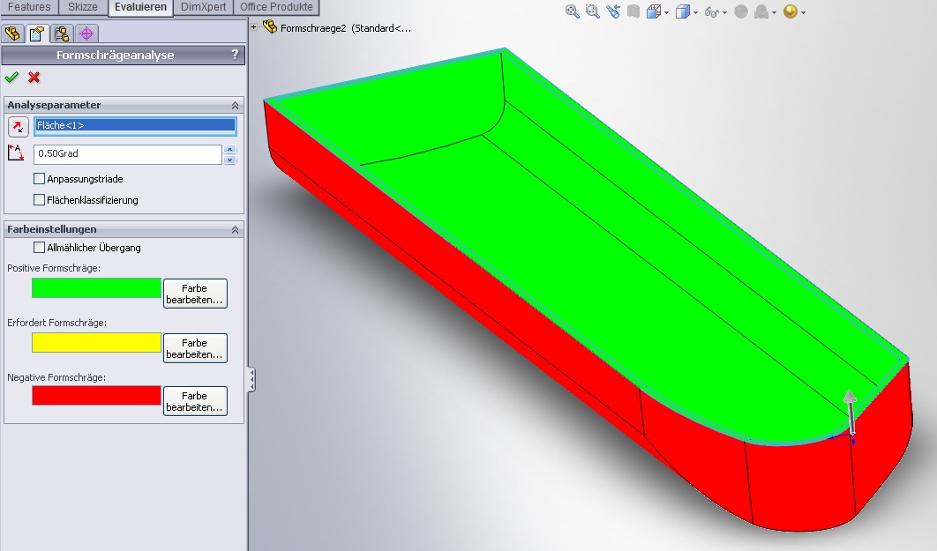
Task: Confirm the draft analysis with green checkmark
Action: [11, 77]
